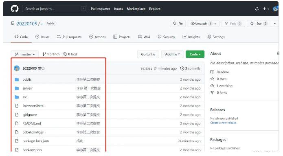Show the 1 branch list
This screenshot has height=156, width=283.
(x=51, y=54)
